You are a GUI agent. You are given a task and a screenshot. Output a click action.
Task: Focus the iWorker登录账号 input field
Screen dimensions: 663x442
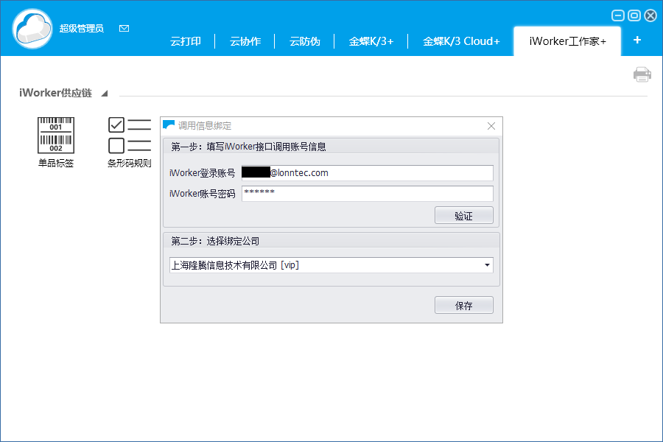click(367, 173)
